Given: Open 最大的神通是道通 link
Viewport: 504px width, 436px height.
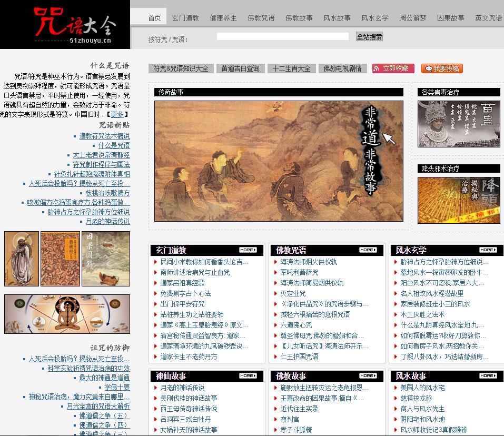Looking at the screenshot, I should pos(104,378).
